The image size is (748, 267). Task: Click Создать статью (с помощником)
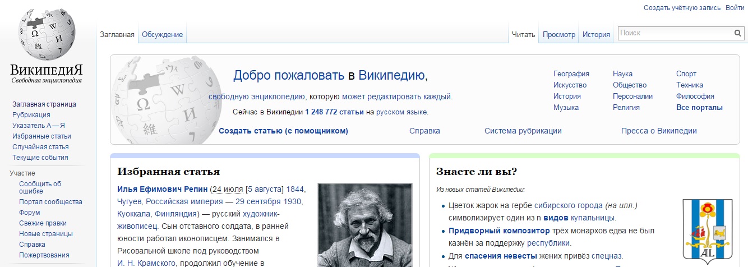pos(283,131)
